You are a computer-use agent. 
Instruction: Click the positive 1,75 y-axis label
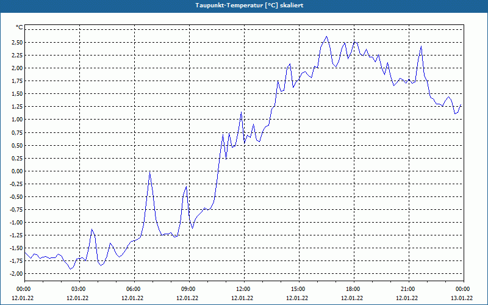pyautogui.click(x=17, y=81)
